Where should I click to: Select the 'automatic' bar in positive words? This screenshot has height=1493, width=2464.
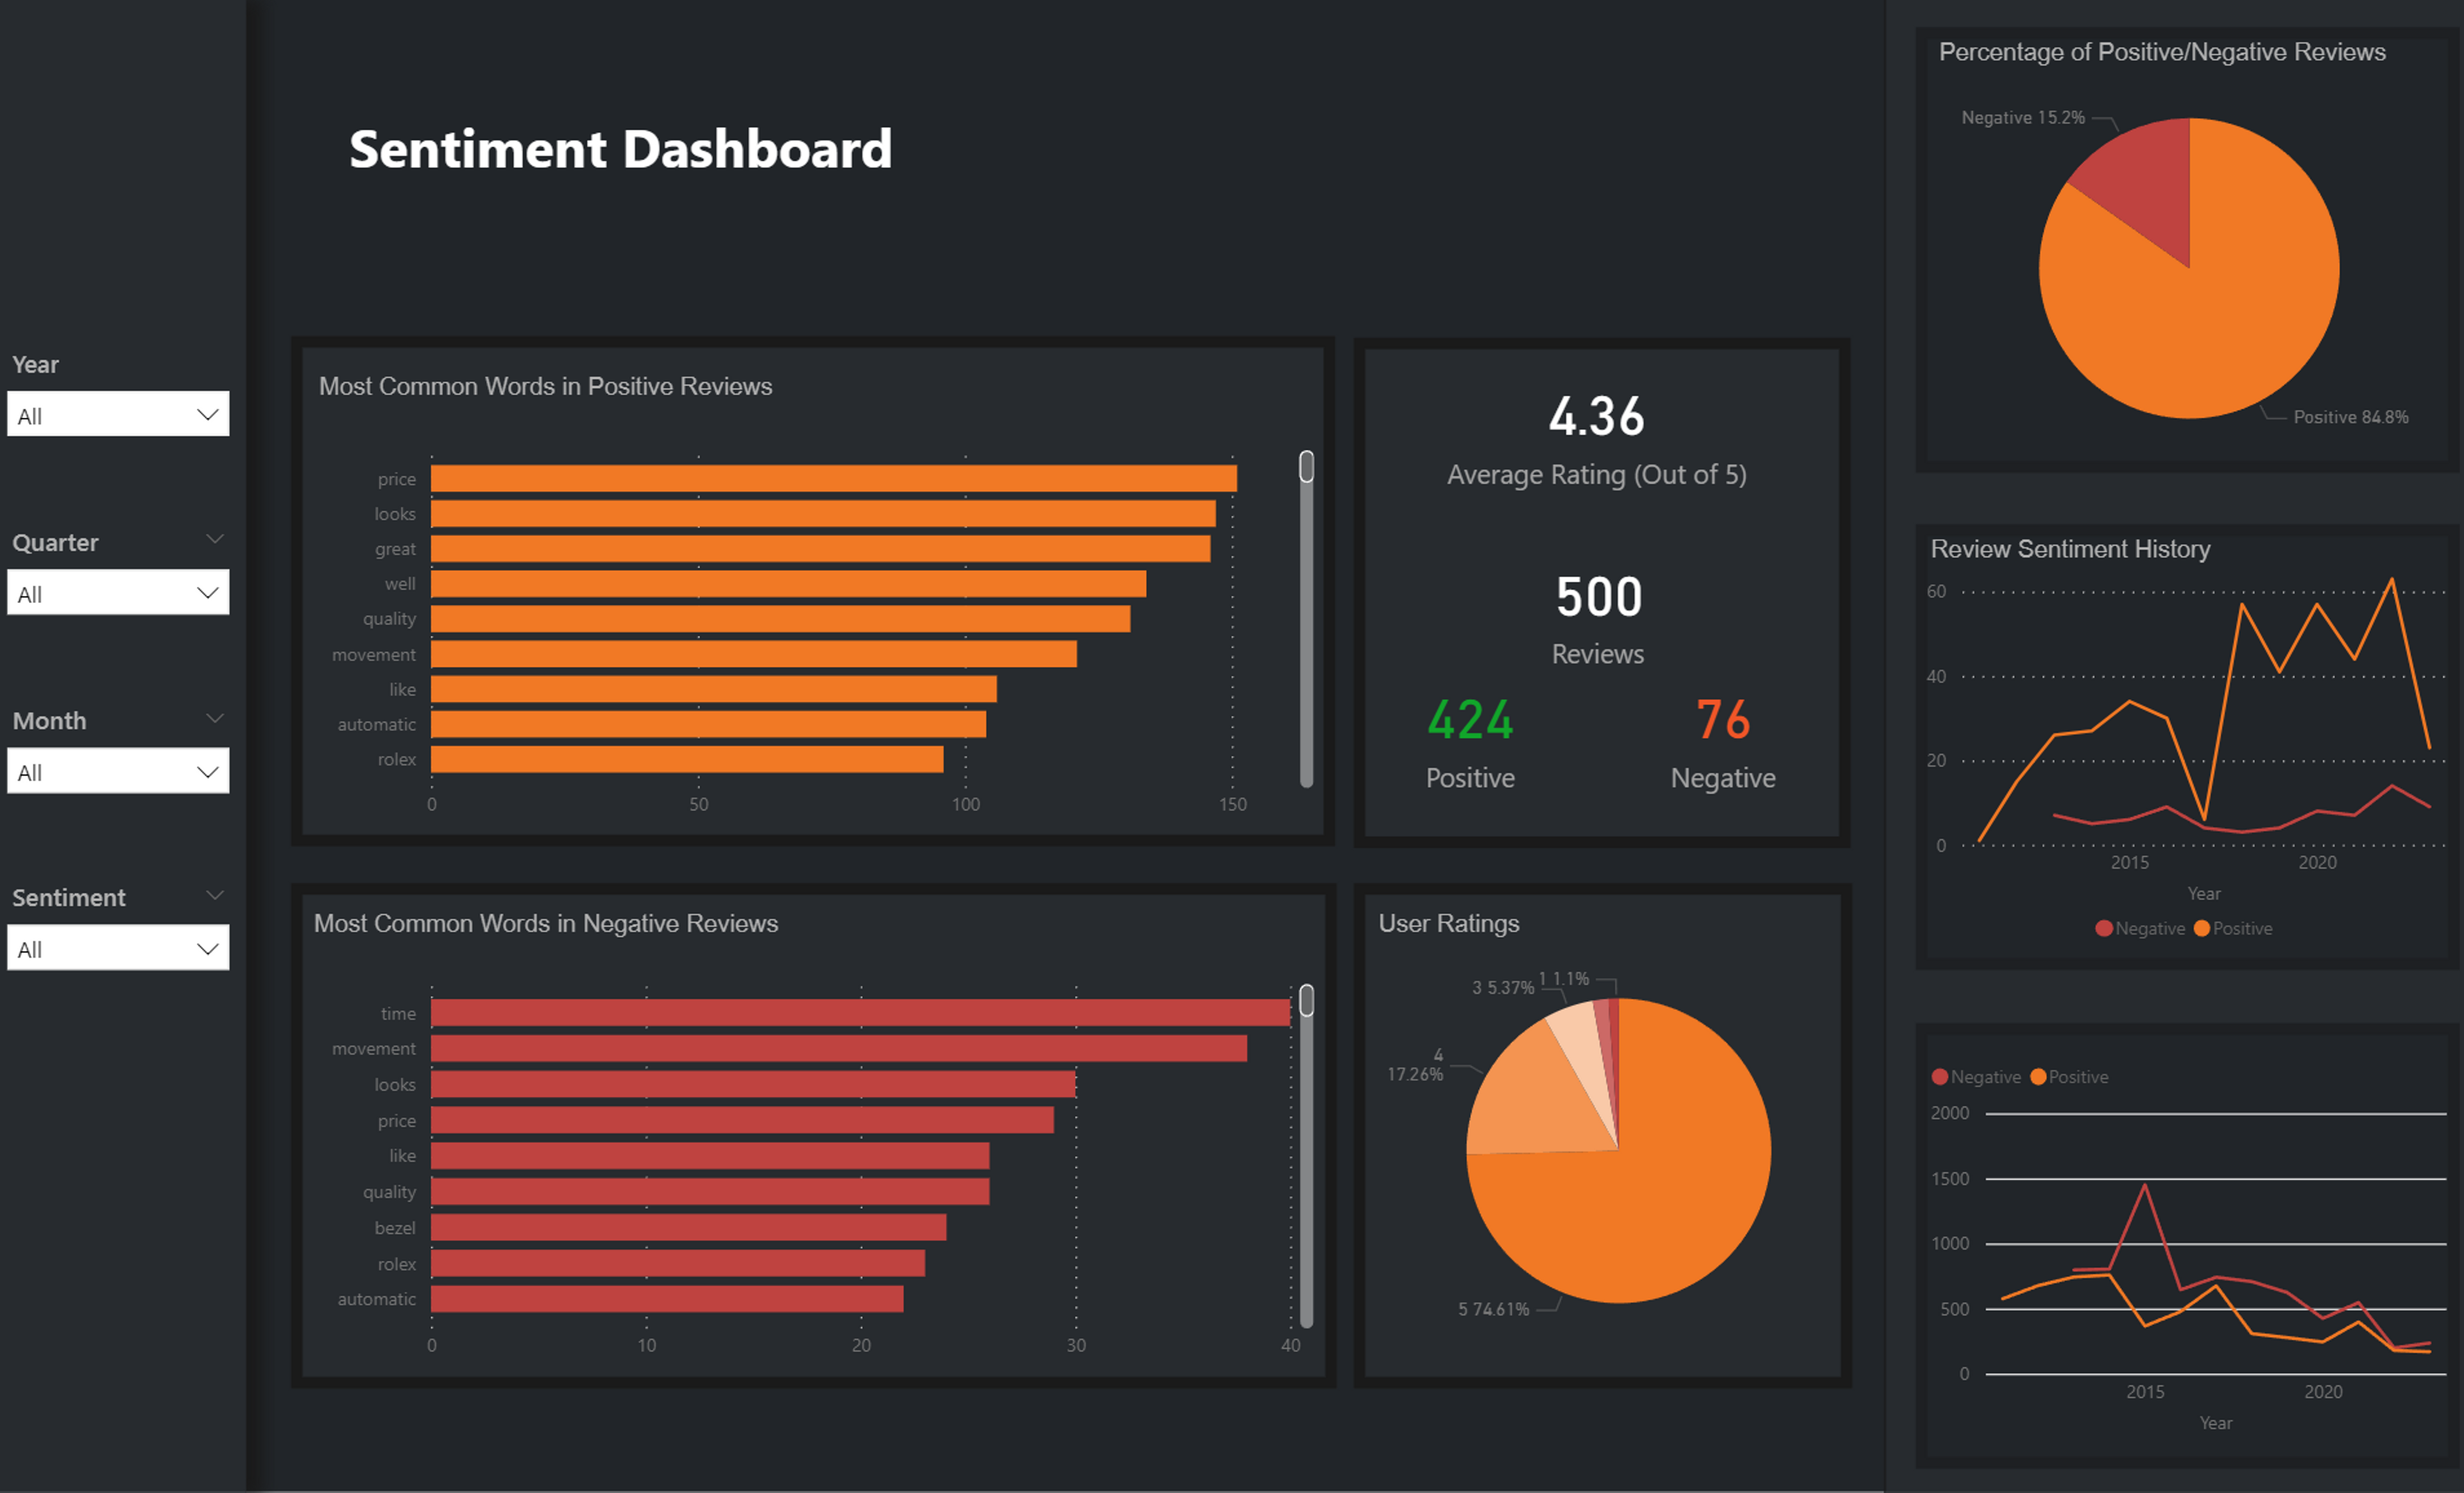pos(709,724)
